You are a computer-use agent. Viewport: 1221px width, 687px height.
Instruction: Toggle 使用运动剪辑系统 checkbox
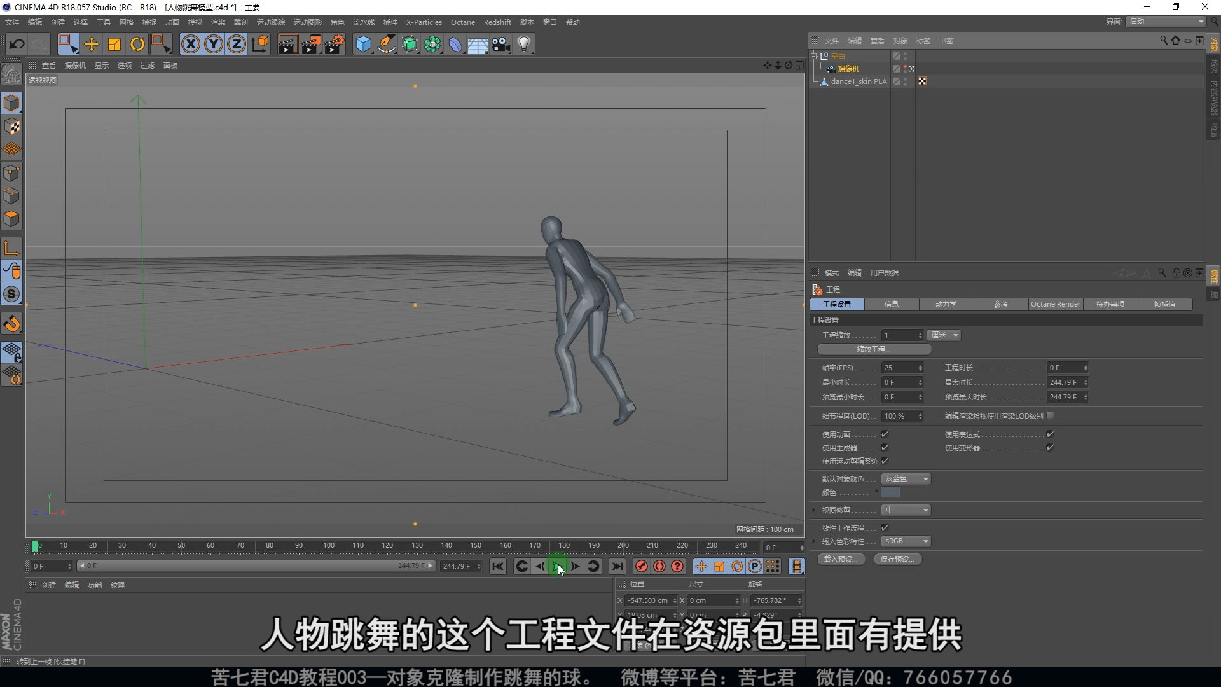click(x=885, y=461)
